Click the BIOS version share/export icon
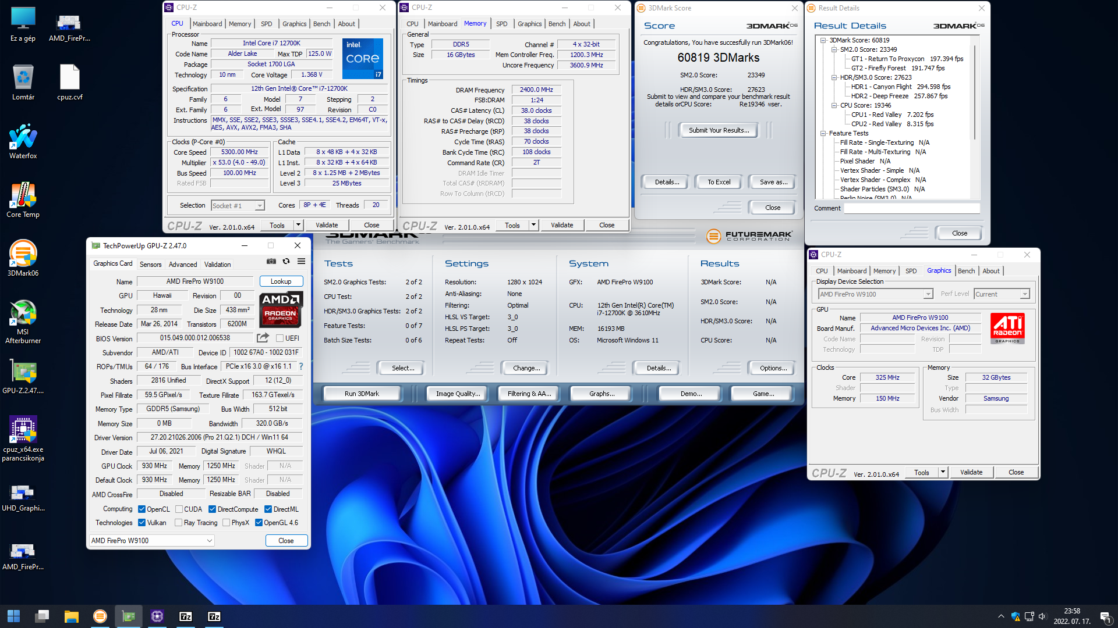The height and width of the screenshot is (628, 1118). click(263, 338)
